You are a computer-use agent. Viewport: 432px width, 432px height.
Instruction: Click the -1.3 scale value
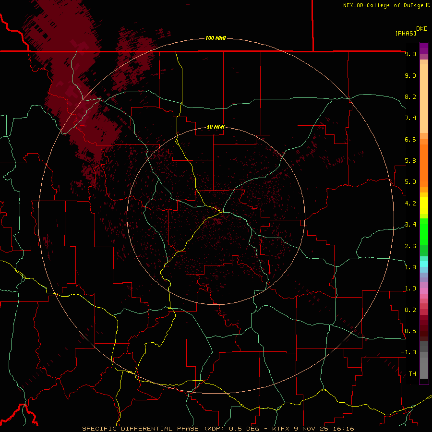[408, 352]
